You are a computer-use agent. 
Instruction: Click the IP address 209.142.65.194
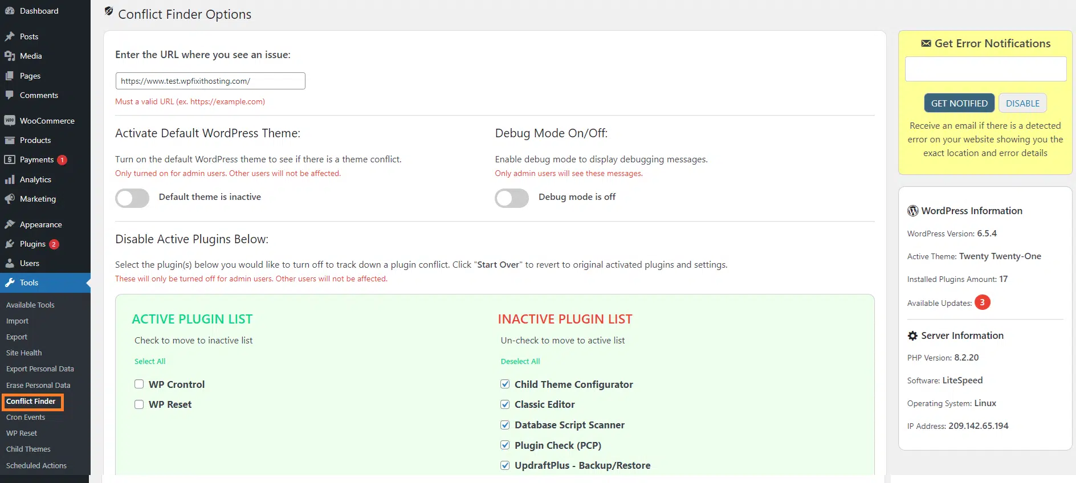click(978, 426)
